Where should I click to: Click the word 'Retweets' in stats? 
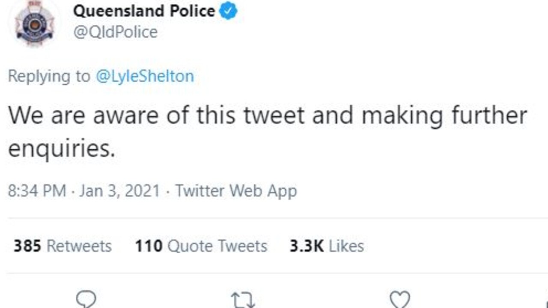[79, 246]
